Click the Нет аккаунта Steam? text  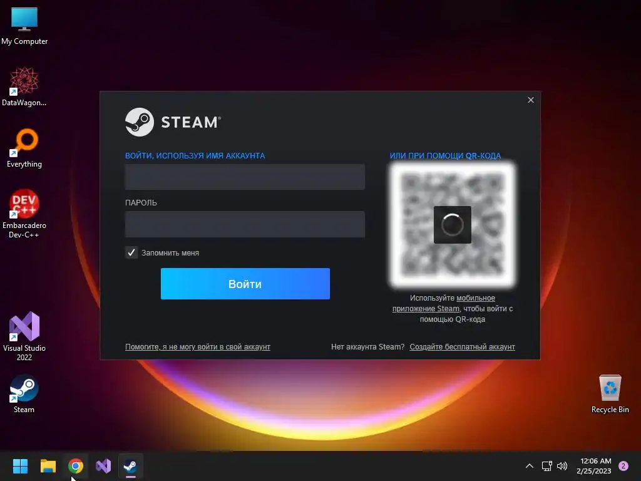click(x=367, y=347)
